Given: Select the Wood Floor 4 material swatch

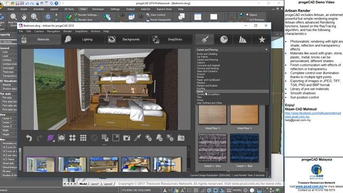Looking at the screenshot, I should click(244, 115).
